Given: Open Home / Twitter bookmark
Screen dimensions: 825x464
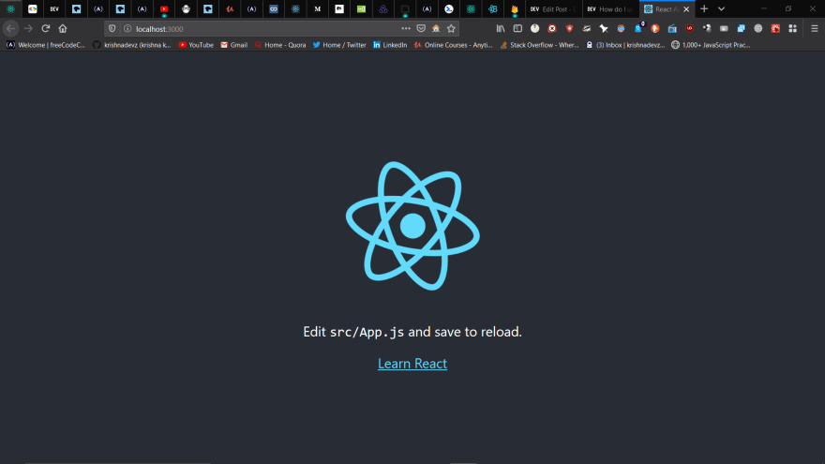Looking at the screenshot, I should 339,45.
